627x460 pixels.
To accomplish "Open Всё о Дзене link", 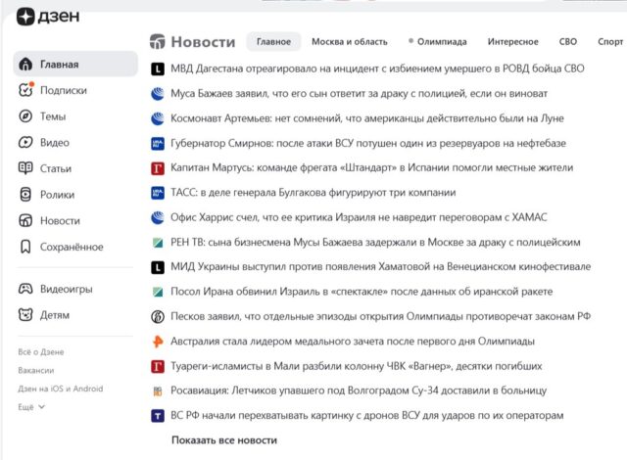I will pyautogui.click(x=41, y=351).
